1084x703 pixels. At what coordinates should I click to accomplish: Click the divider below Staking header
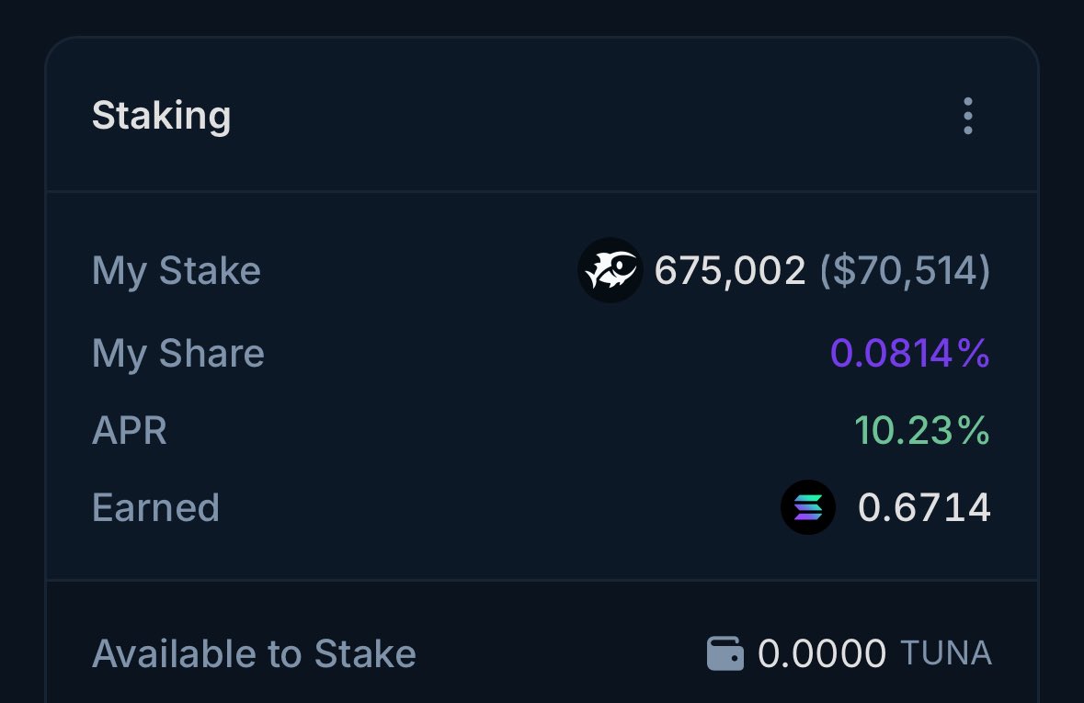click(x=542, y=191)
